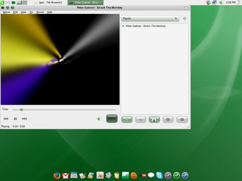Open the Help menu
This screenshot has height=181, width=242.
(x=50, y=12)
